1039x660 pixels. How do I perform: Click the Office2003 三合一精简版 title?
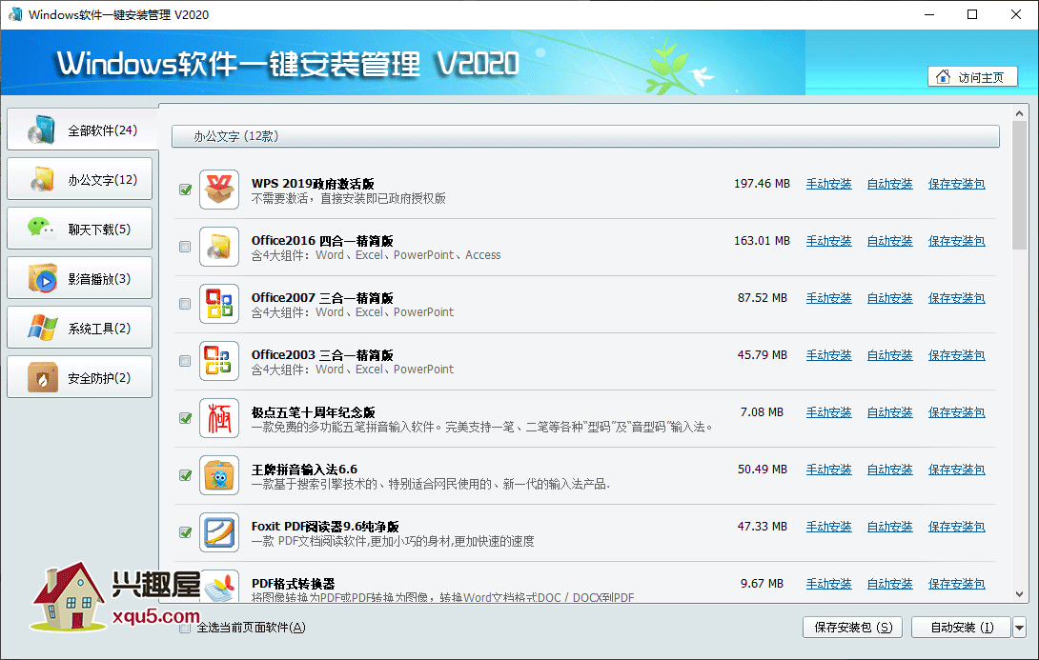point(322,354)
